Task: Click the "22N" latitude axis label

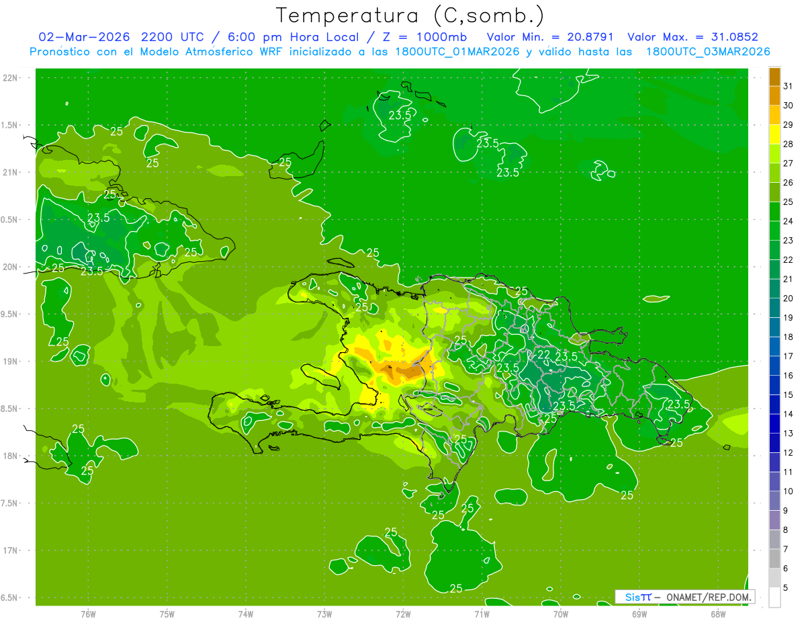Action: [10, 78]
